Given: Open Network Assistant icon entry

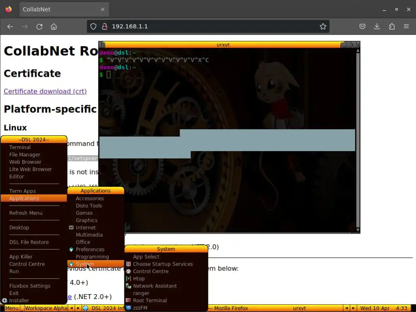Looking at the screenshot, I should click(x=128, y=286).
